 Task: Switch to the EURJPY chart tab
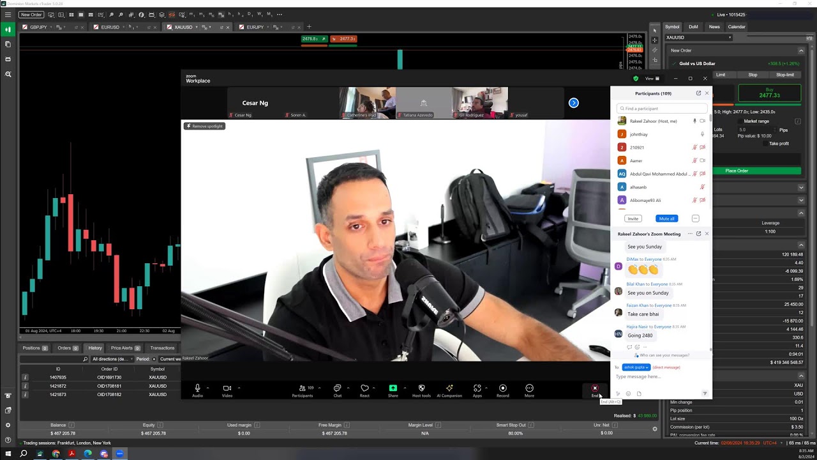coord(255,27)
